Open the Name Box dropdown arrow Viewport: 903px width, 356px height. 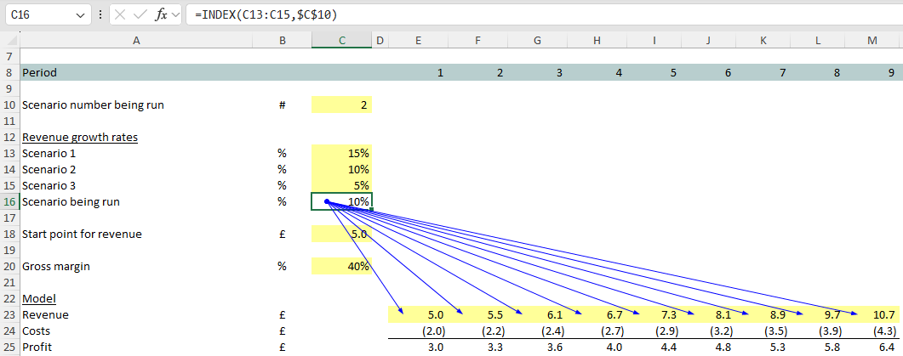(x=80, y=16)
